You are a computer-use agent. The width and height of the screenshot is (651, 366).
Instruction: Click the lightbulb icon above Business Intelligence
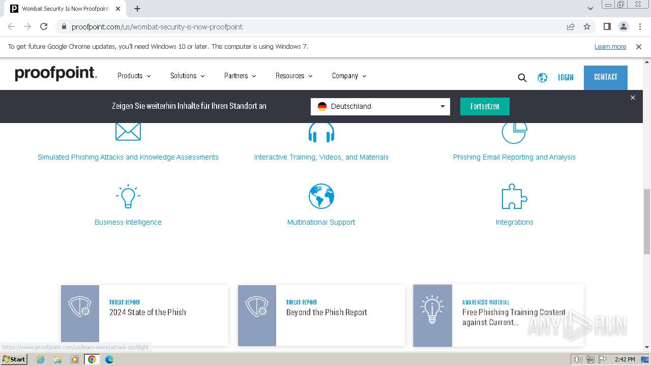click(128, 196)
